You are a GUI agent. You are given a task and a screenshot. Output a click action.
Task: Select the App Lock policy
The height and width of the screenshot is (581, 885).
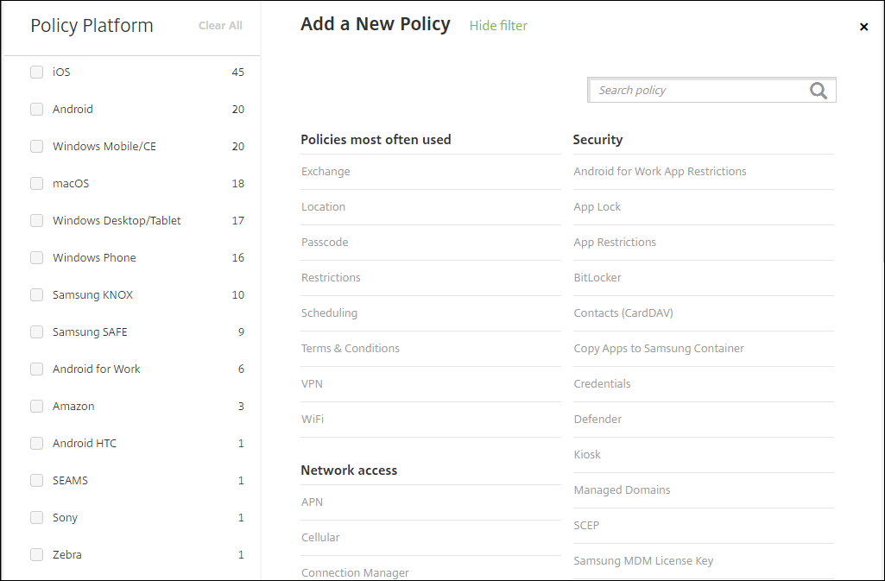(597, 207)
